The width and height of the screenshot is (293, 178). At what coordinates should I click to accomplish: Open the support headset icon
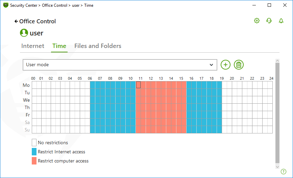click(x=269, y=21)
